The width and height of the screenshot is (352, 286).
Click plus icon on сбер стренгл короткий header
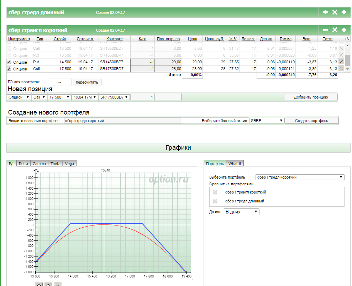(x=344, y=30)
